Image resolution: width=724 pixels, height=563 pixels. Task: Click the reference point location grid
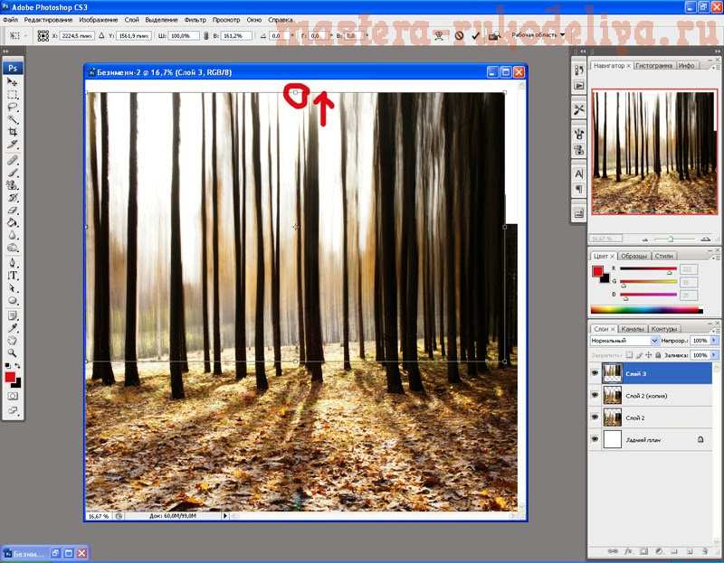pyautogui.click(x=43, y=35)
